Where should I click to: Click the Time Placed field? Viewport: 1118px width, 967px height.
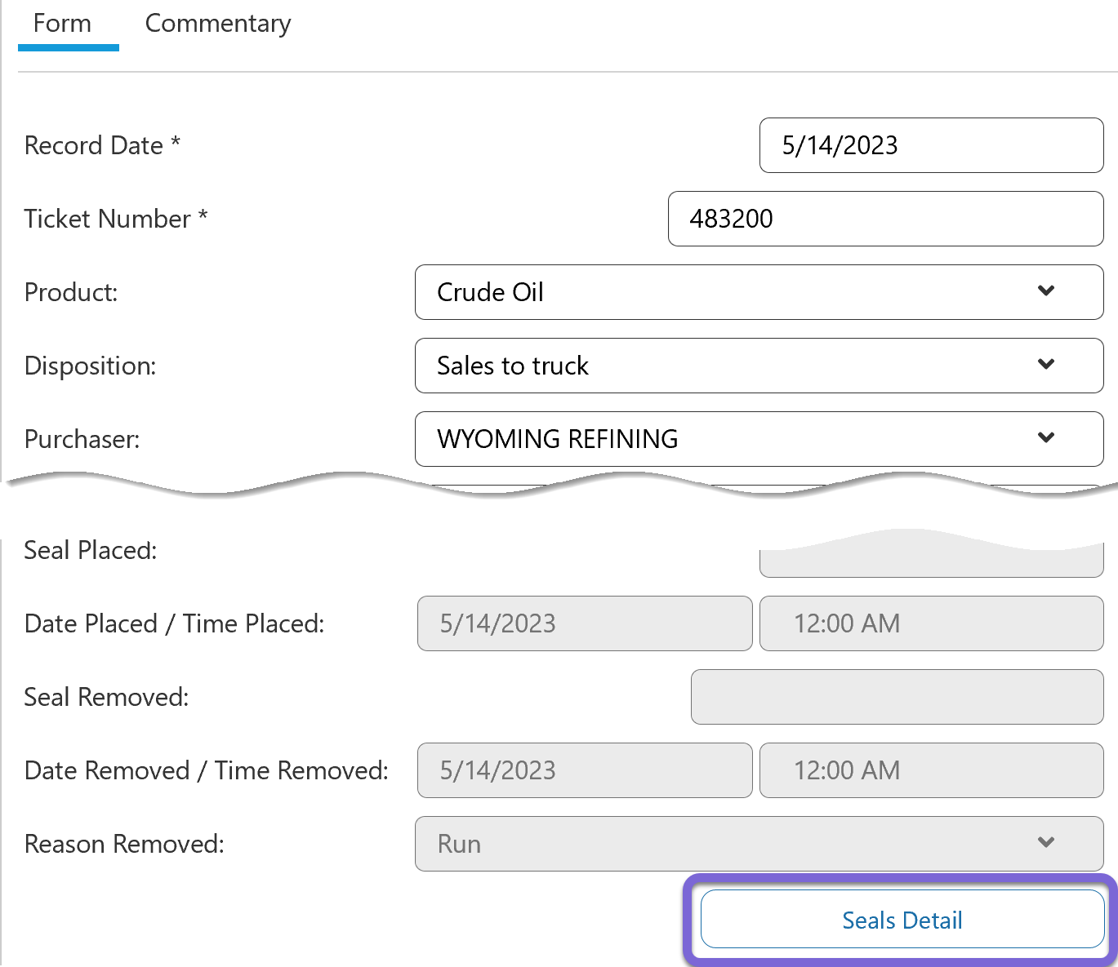930,623
